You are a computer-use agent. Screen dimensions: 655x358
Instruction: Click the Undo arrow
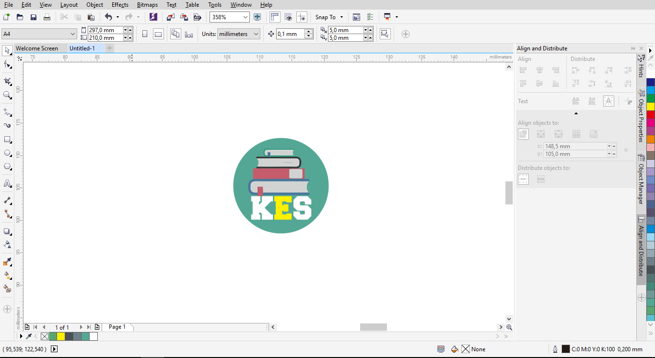pos(108,17)
